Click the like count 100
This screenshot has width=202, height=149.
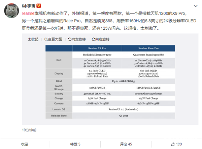(179, 144)
